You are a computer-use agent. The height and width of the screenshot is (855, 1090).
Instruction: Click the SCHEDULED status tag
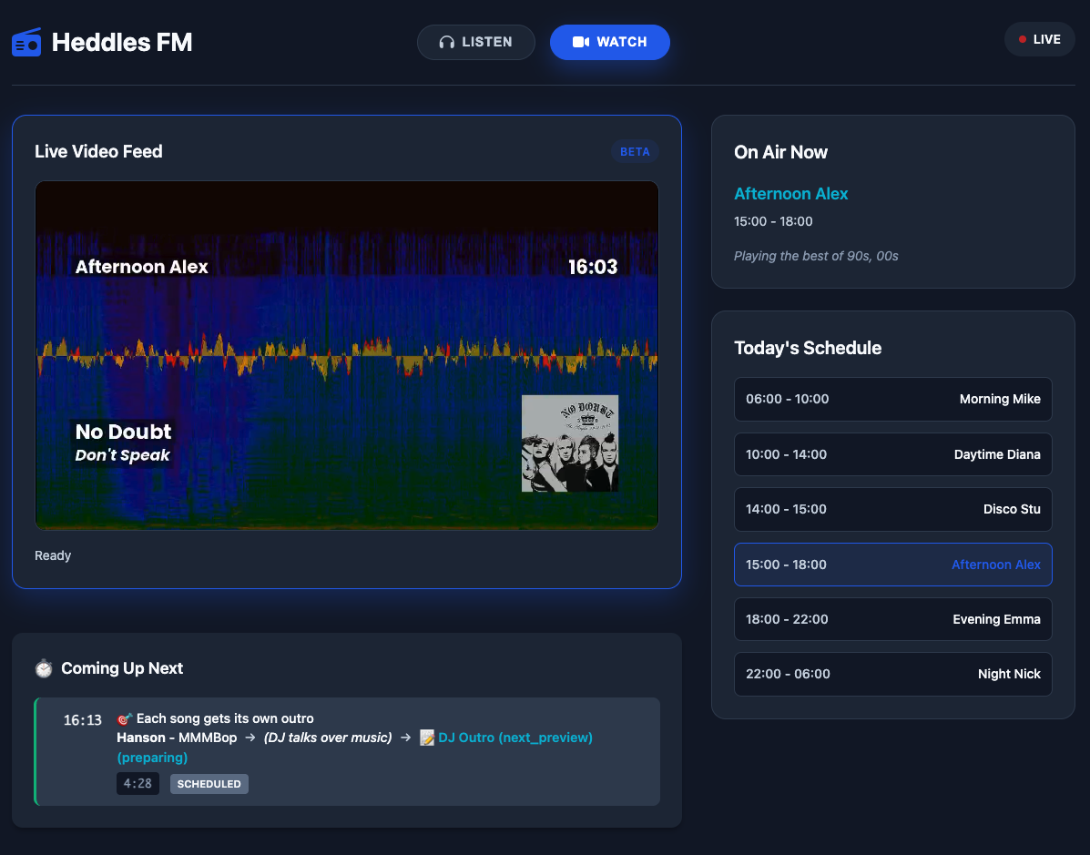click(209, 784)
